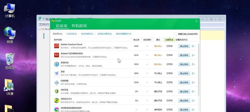Click the save disk icon in the editor toolbar
Screen dimensions: 250x112
46,29
